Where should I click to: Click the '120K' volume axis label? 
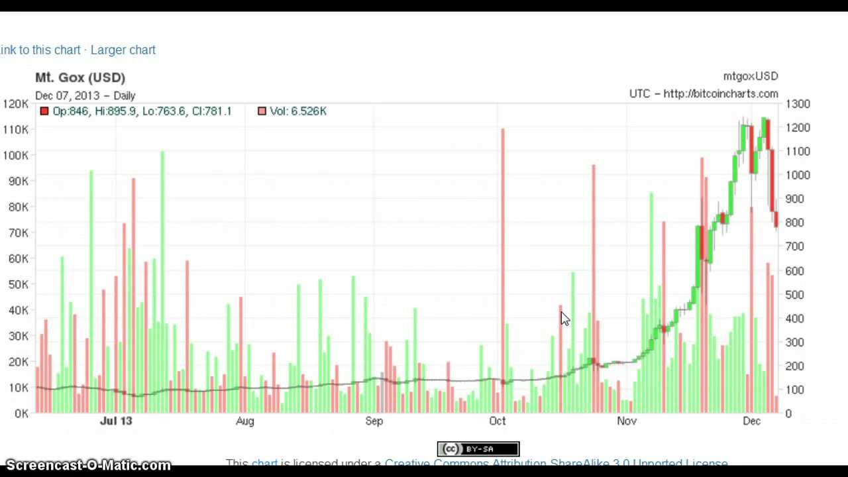click(x=16, y=104)
